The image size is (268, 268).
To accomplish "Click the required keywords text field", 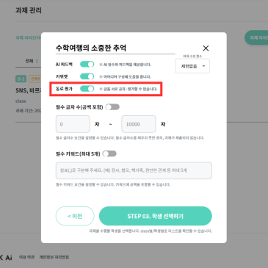I will (134, 170).
